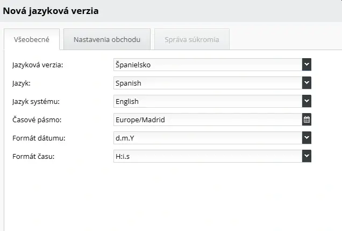Open the Jazyk systému dropdown arrow
This screenshot has height=231, width=342.
click(x=307, y=101)
